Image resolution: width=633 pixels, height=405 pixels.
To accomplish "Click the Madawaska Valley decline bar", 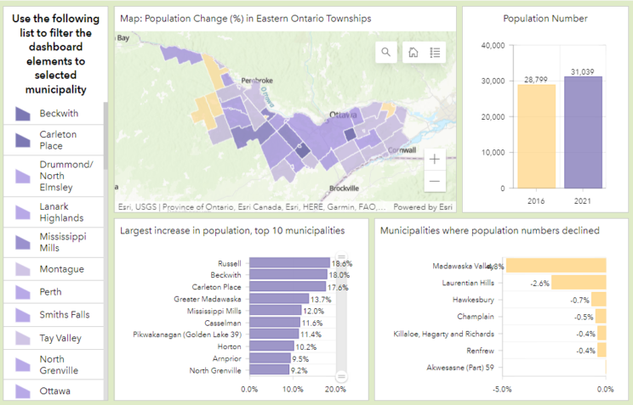I will (x=556, y=266).
